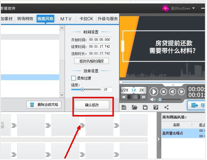Screen dimensions: 207x160
Task: Step to next frame
Action: click(181, 92)
